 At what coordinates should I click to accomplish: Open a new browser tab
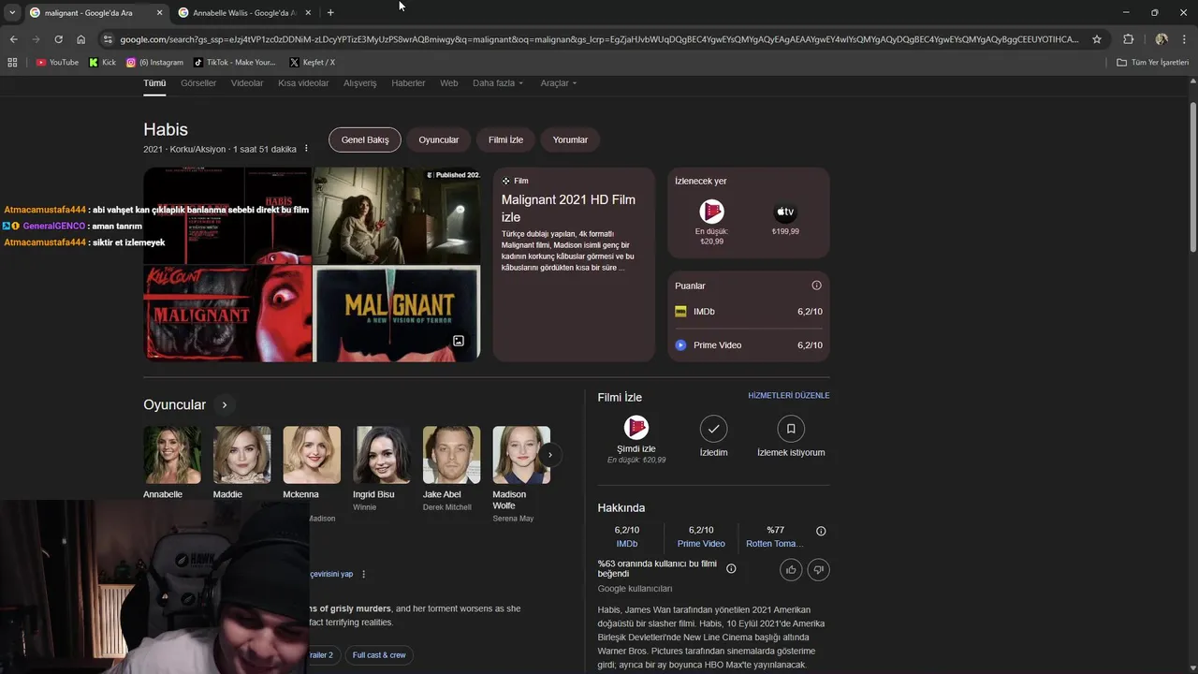(x=330, y=12)
